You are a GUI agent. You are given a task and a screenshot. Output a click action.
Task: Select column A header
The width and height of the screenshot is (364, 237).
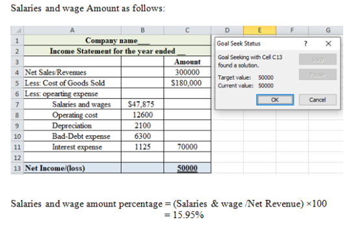[72, 31]
